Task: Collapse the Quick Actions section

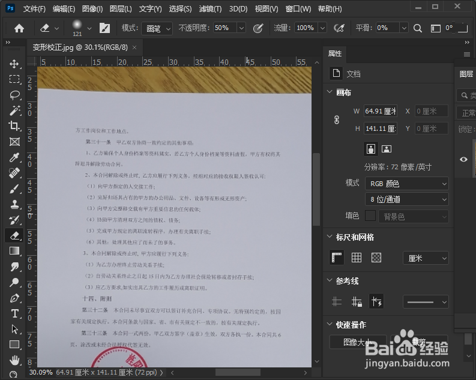Action: point(330,324)
